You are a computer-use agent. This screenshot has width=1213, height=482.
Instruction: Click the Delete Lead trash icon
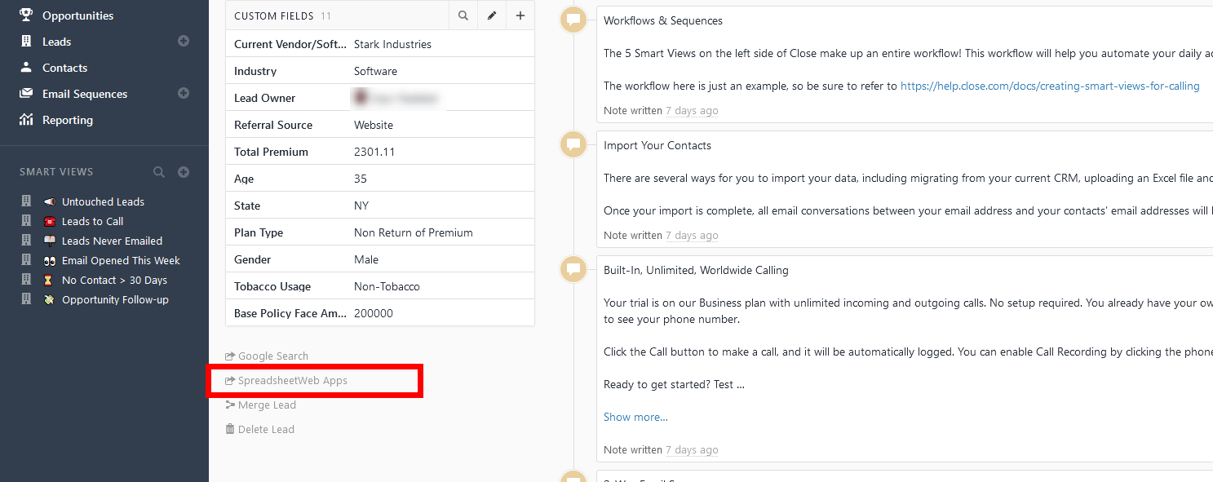coord(230,429)
